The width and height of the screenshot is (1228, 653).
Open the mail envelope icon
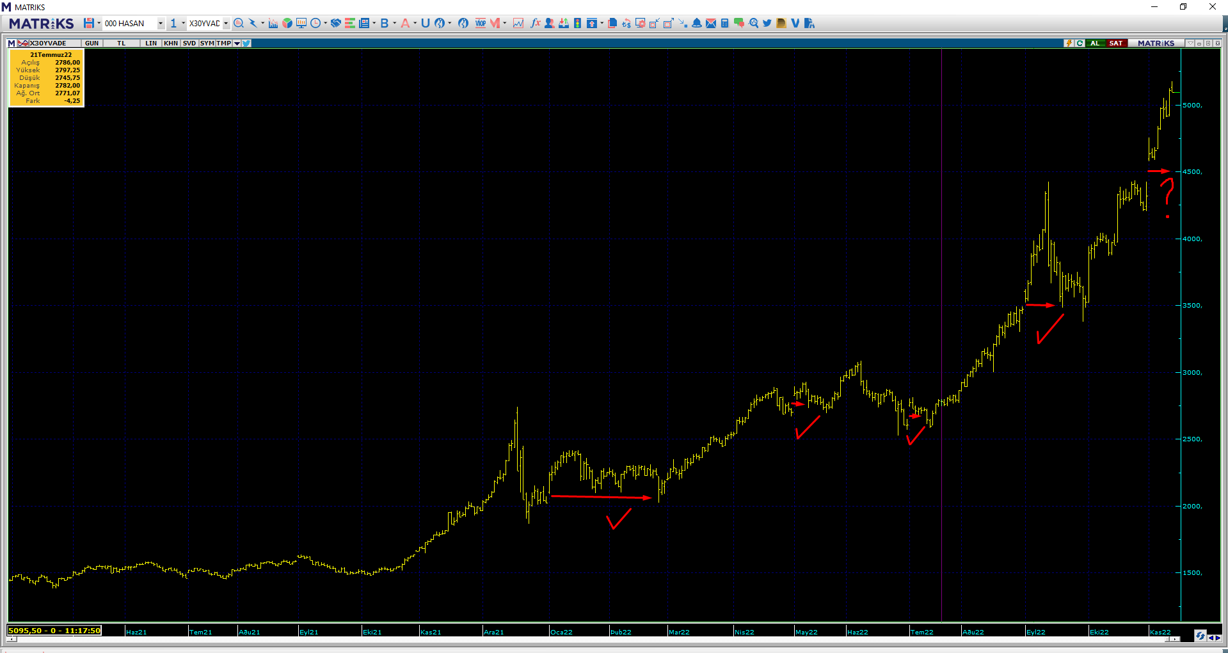(x=711, y=23)
